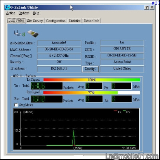
Task: Click the Rx kB/s display
Action: coord(122,99)
